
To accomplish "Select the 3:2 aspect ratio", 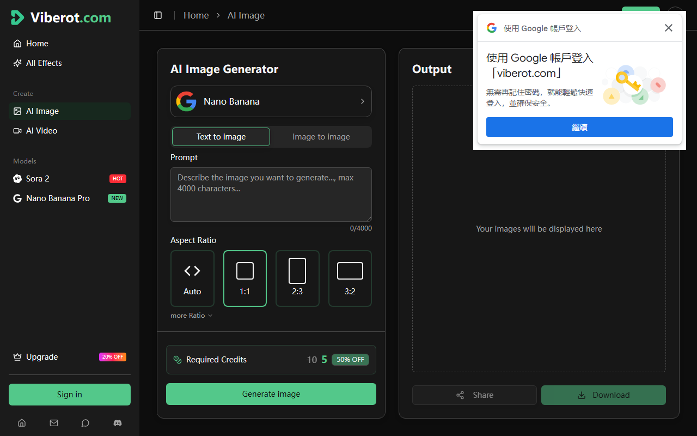I will pos(350,278).
